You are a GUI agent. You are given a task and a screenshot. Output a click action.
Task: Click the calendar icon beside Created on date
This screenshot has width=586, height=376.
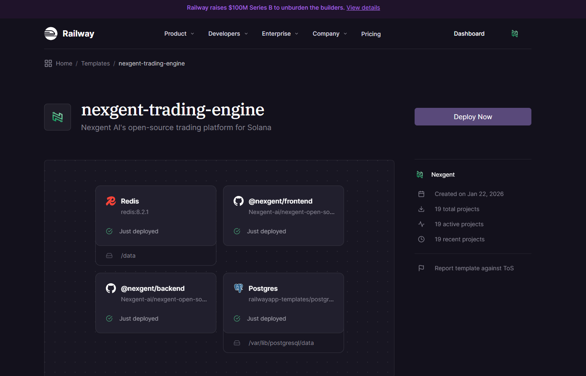click(x=421, y=193)
